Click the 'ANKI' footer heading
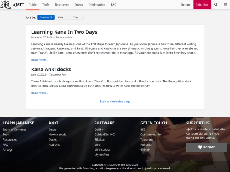Screen dimensions: 230x172 tap(53, 123)
